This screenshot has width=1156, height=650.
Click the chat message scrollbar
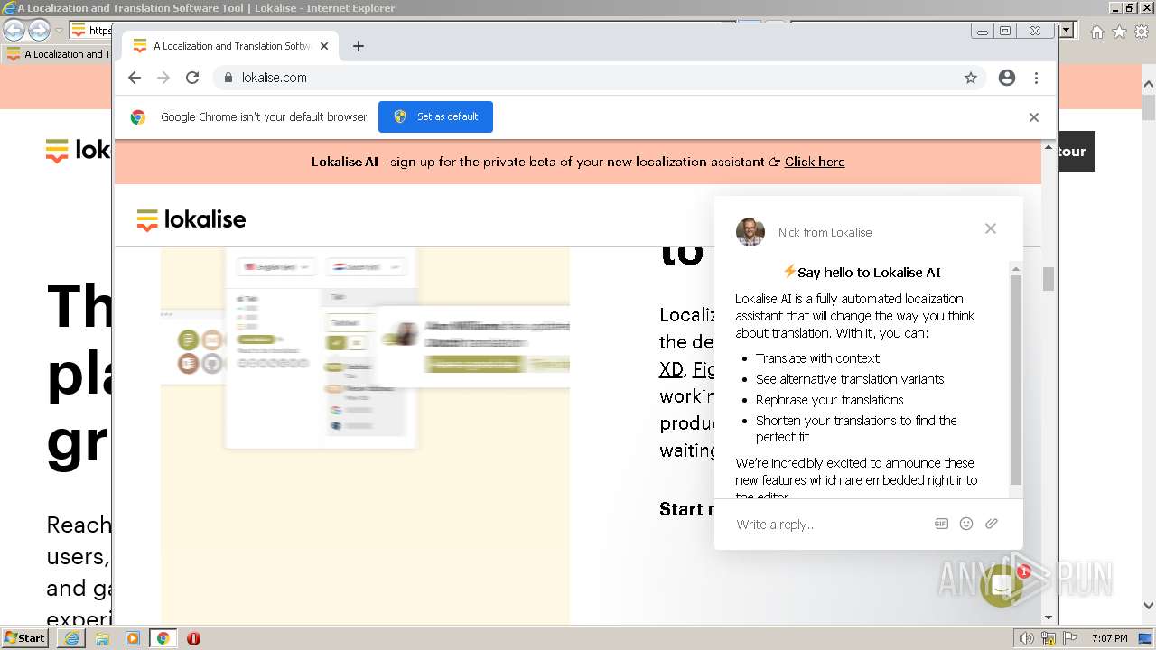(x=1016, y=379)
